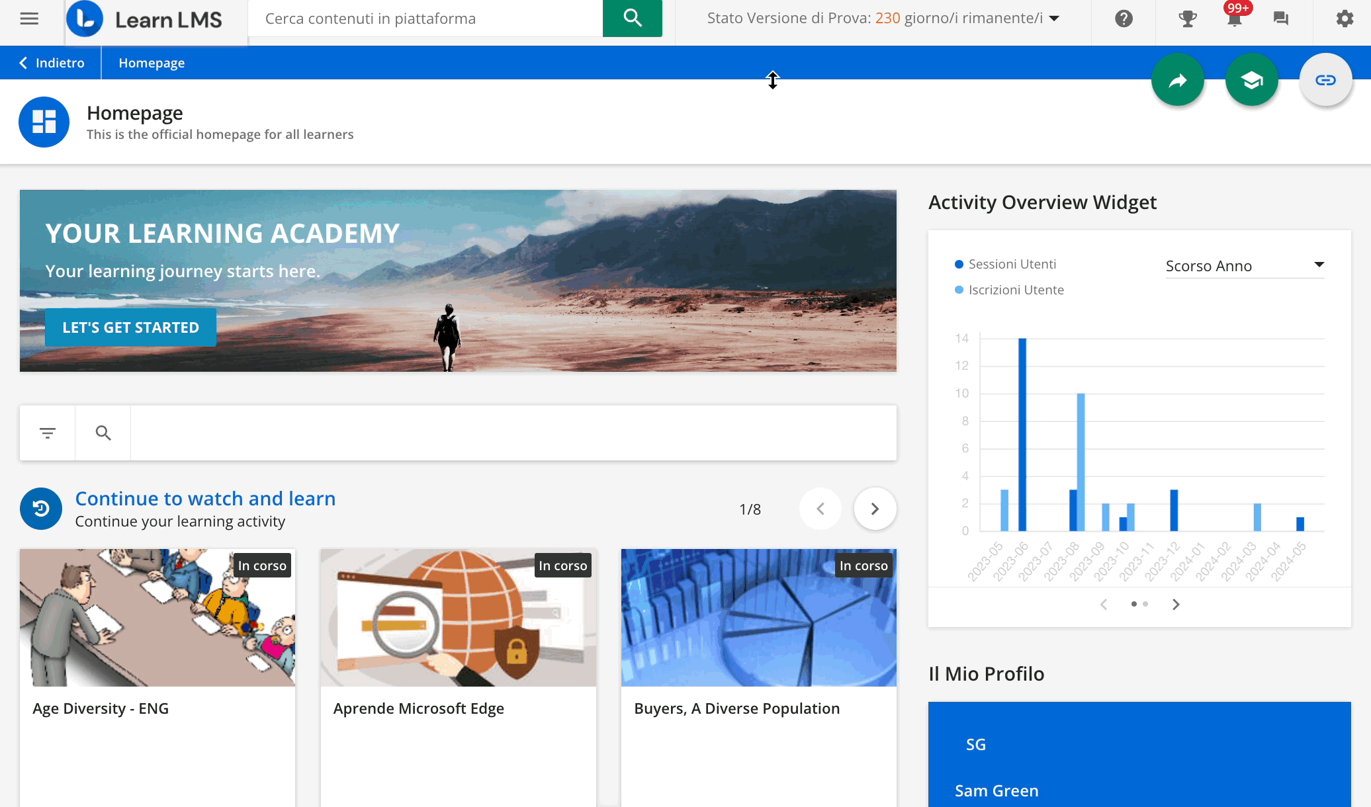The height and width of the screenshot is (807, 1371).
Task: Click the Homepage dashboard tile icon
Action: [x=44, y=122]
